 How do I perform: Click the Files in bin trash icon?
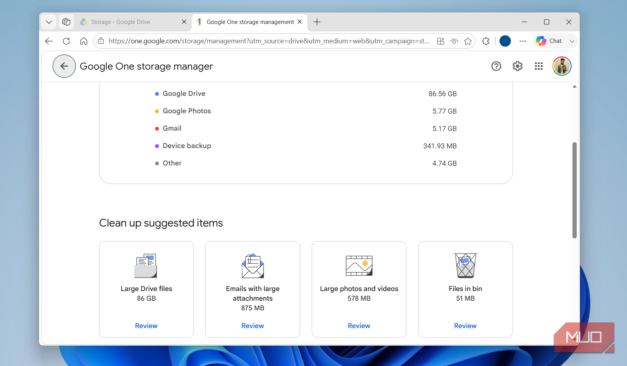pos(465,266)
